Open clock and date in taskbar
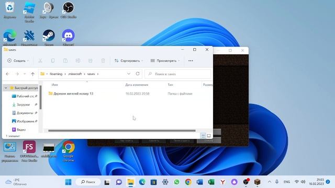Image resolution: width=335 pixels, height=188 pixels. tap(316, 182)
